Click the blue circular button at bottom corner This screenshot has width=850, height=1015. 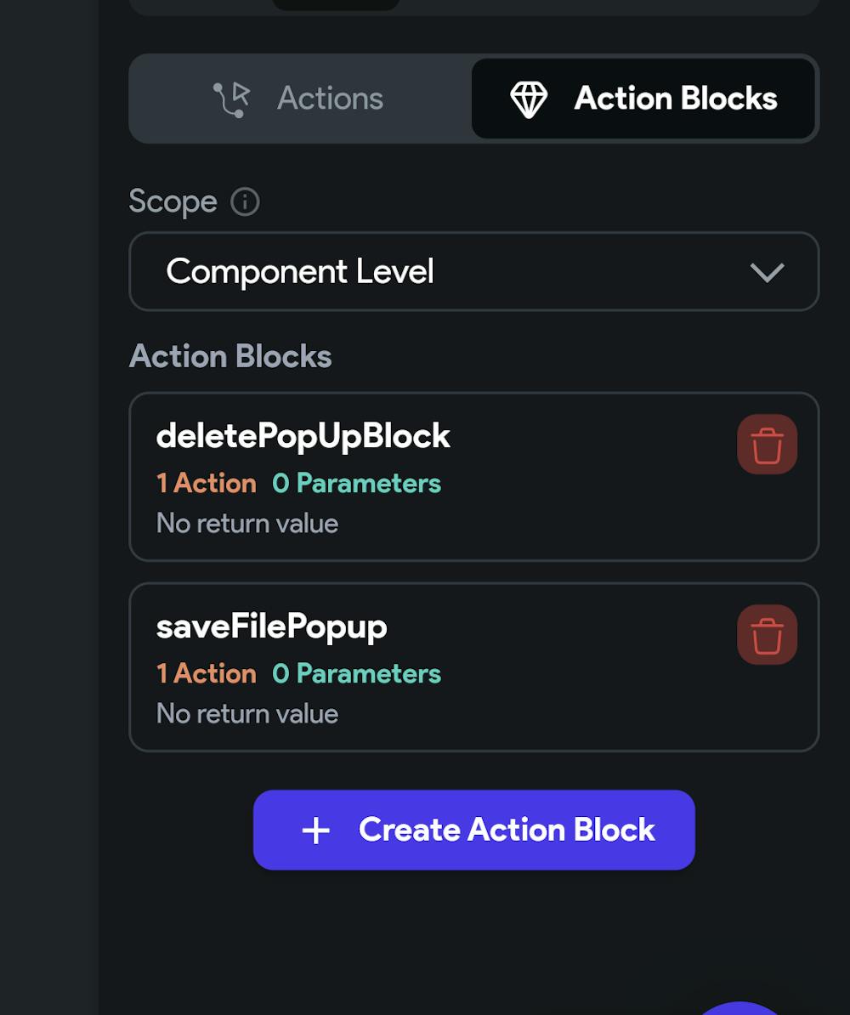tap(741, 1008)
